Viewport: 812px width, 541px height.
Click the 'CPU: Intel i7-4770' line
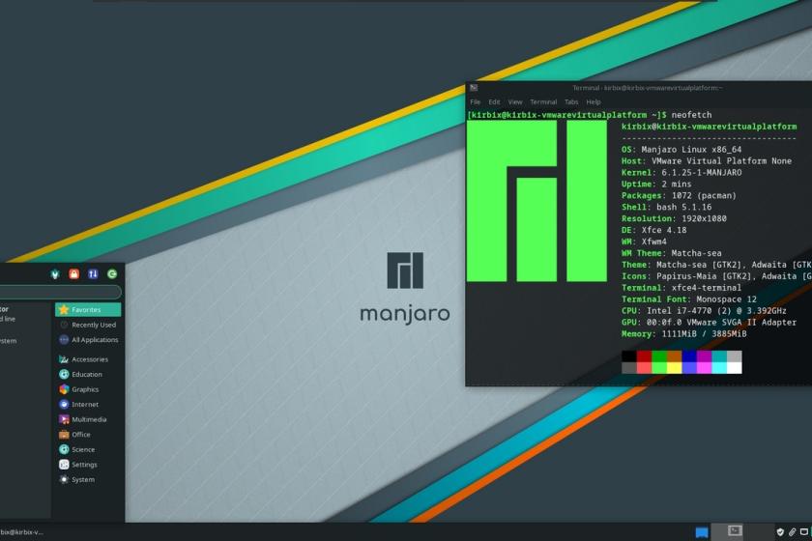tap(704, 311)
